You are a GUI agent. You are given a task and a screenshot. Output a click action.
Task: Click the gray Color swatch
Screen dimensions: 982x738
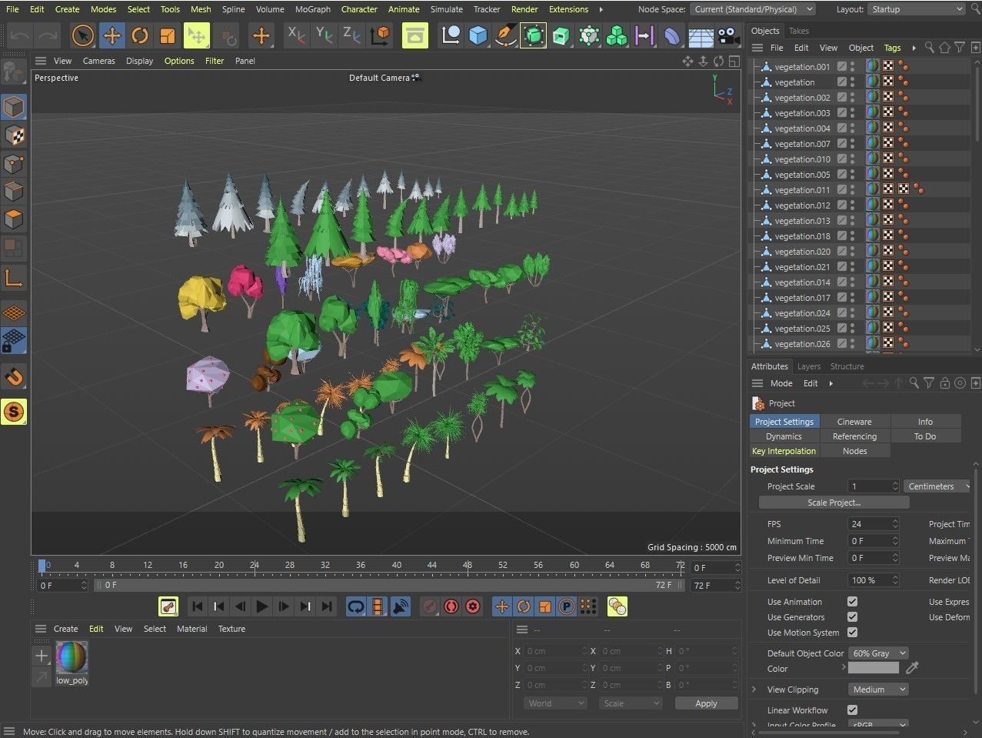tap(874, 668)
